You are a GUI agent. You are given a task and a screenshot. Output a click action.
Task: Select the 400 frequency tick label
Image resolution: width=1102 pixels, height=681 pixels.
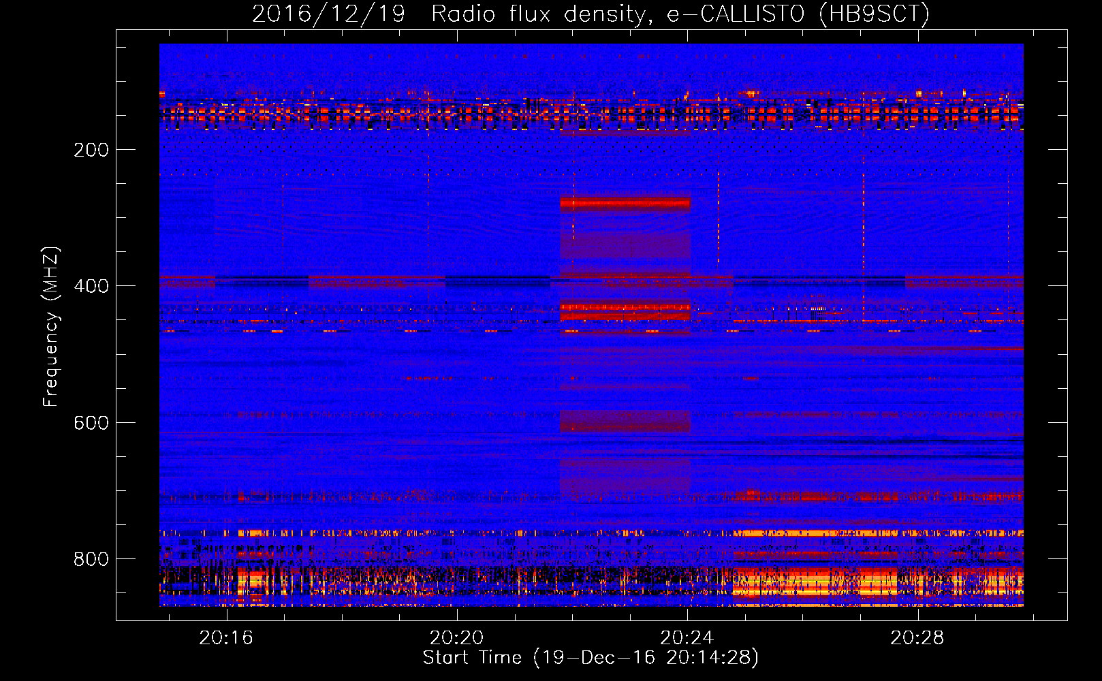[x=91, y=286]
